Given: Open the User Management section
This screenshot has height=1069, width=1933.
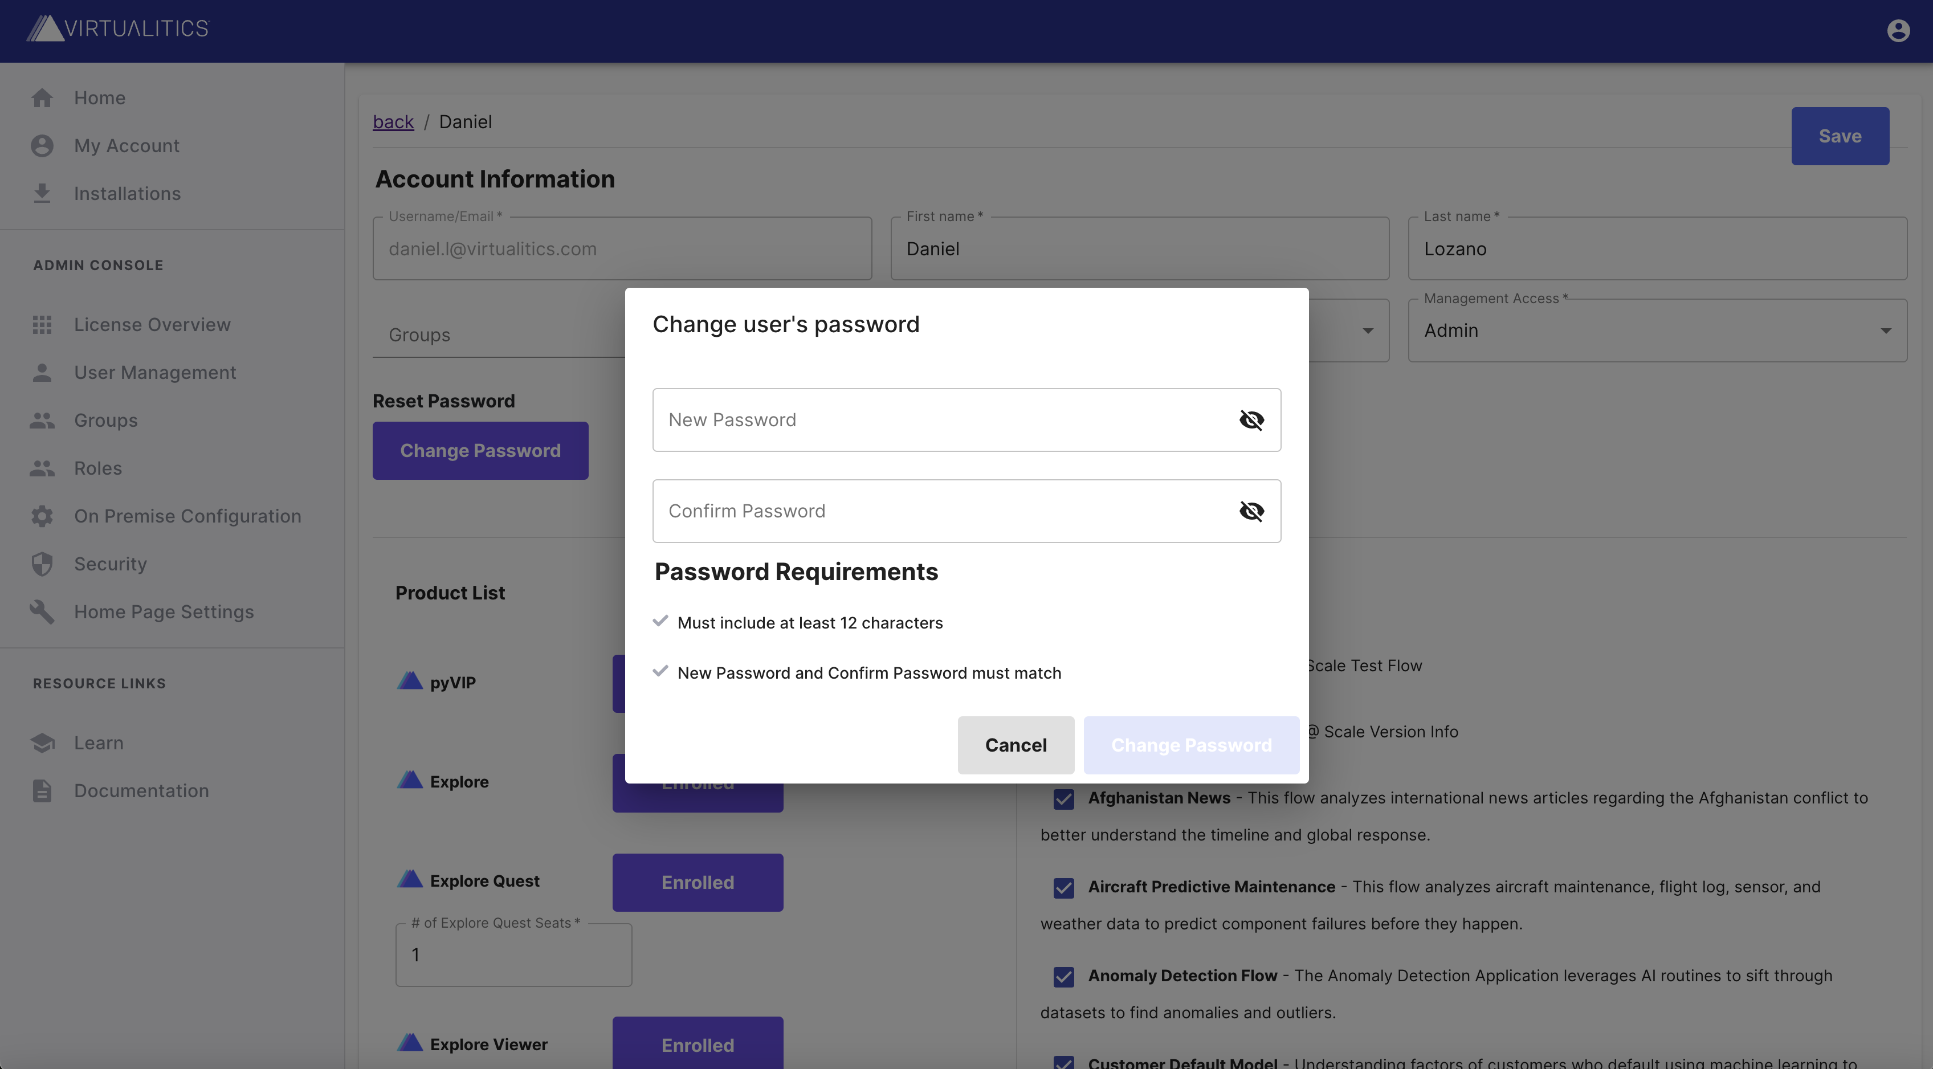Looking at the screenshot, I should [x=154, y=372].
